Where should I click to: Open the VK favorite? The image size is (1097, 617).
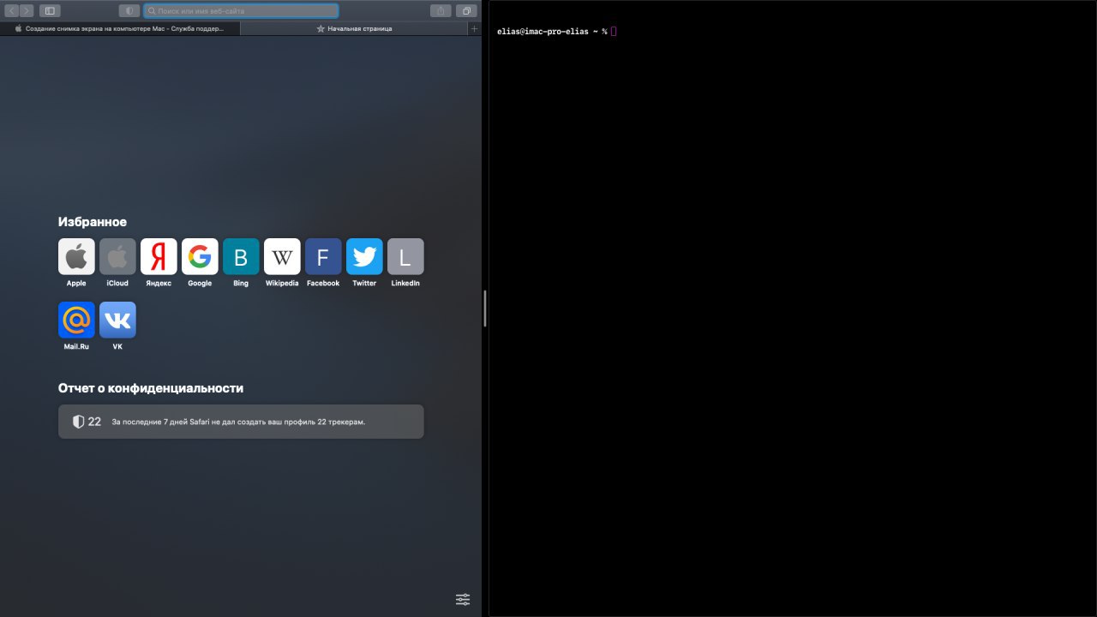tap(117, 326)
